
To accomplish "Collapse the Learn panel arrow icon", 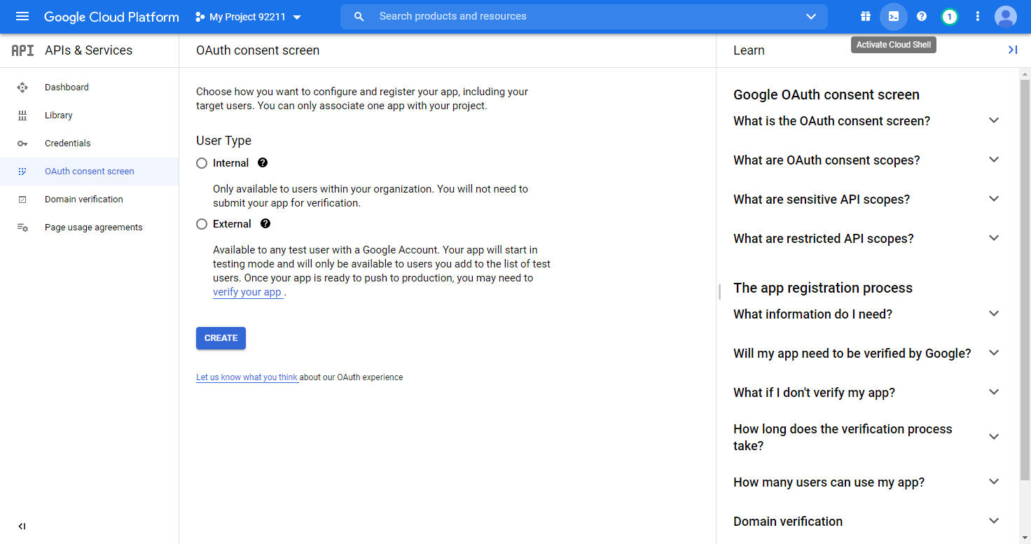I will 1012,50.
